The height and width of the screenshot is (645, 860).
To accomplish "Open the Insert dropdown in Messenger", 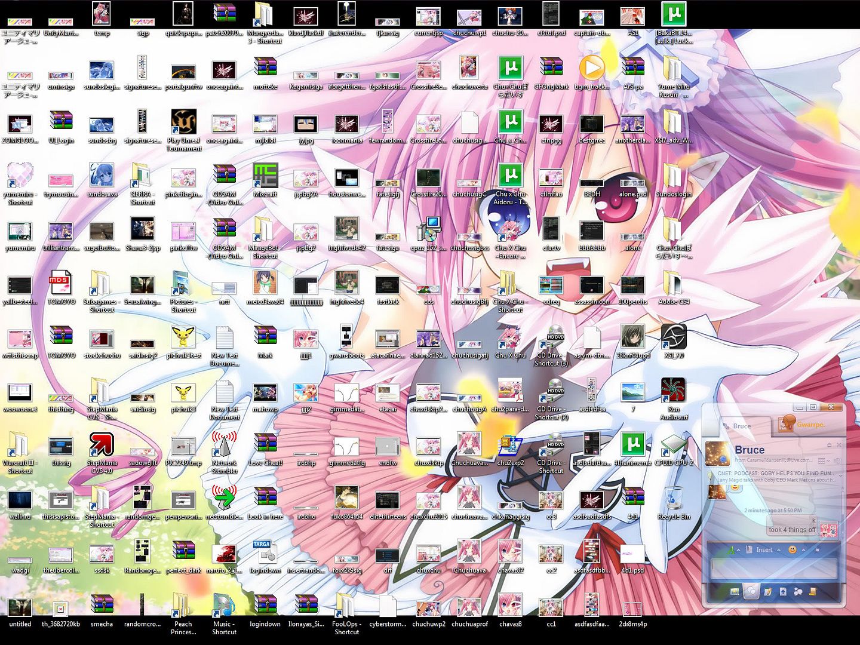I will 764,550.
